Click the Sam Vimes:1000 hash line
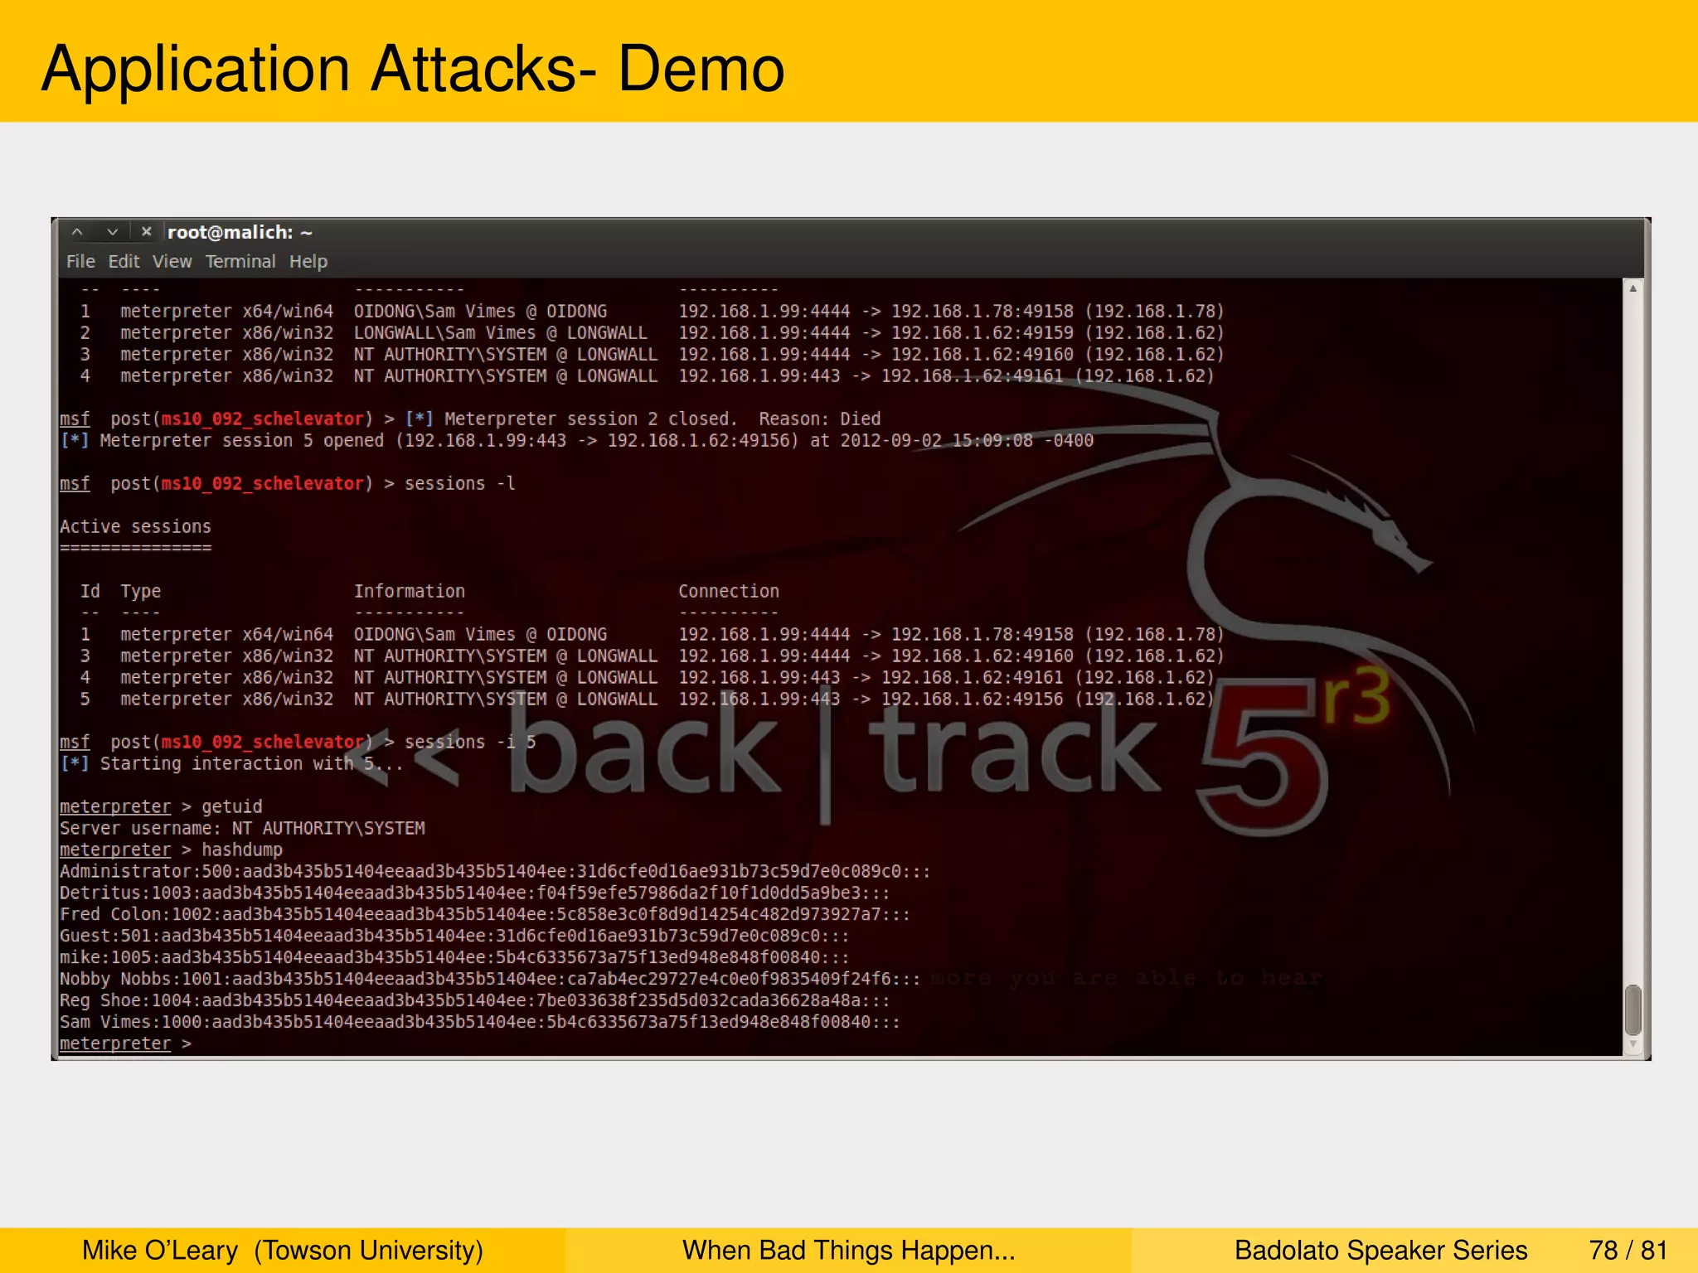This screenshot has width=1698, height=1273. click(x=480, y=1023)
